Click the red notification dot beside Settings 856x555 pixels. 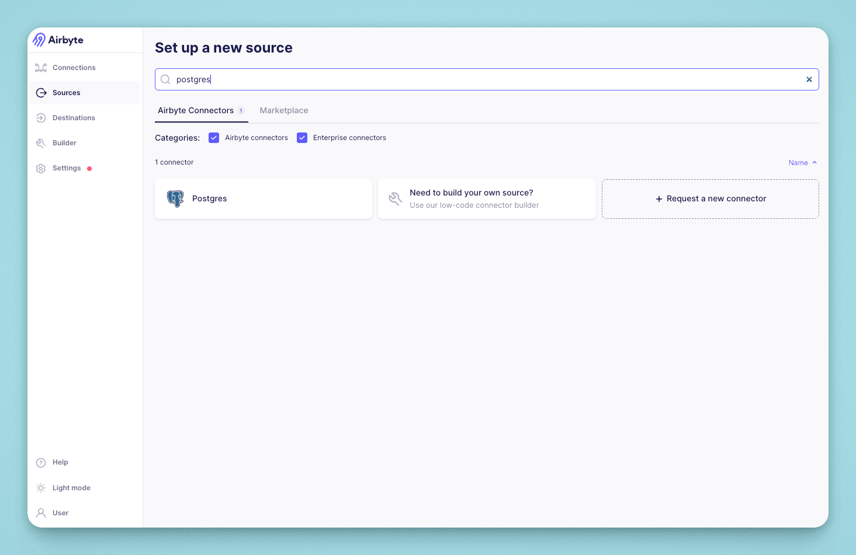pyautogui.click(x=89, y=169)
